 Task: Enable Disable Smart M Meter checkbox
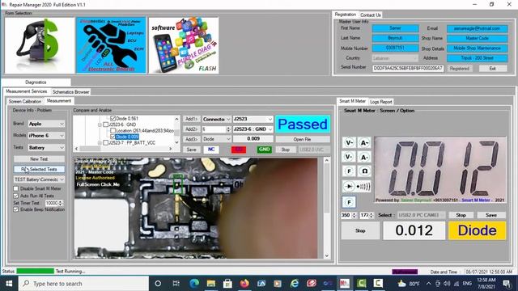tap(16, 188)
